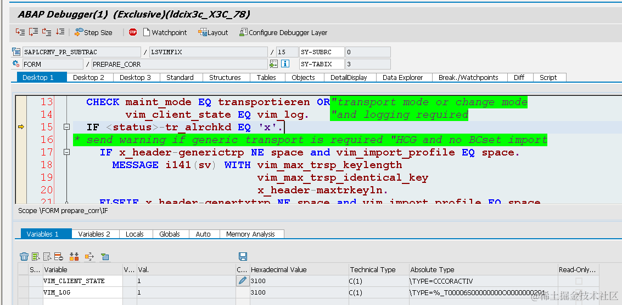The width and height of the screenshot is (622, 305).
Task: Open the Globals tab
Action: [170, 234]
